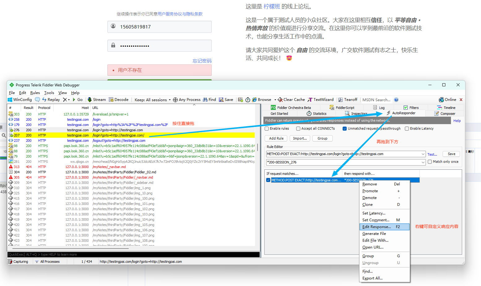Switch to the Composer tab
The width and height of the screenshot is (481, 286).
[x=445, y=114]
